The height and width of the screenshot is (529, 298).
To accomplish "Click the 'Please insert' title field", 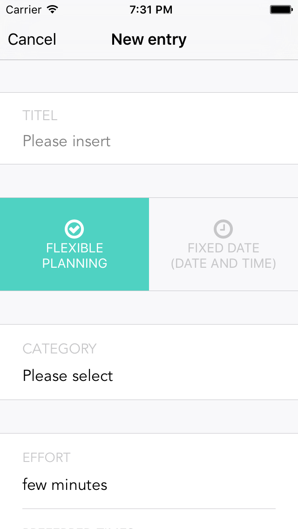I will (67, 141).
